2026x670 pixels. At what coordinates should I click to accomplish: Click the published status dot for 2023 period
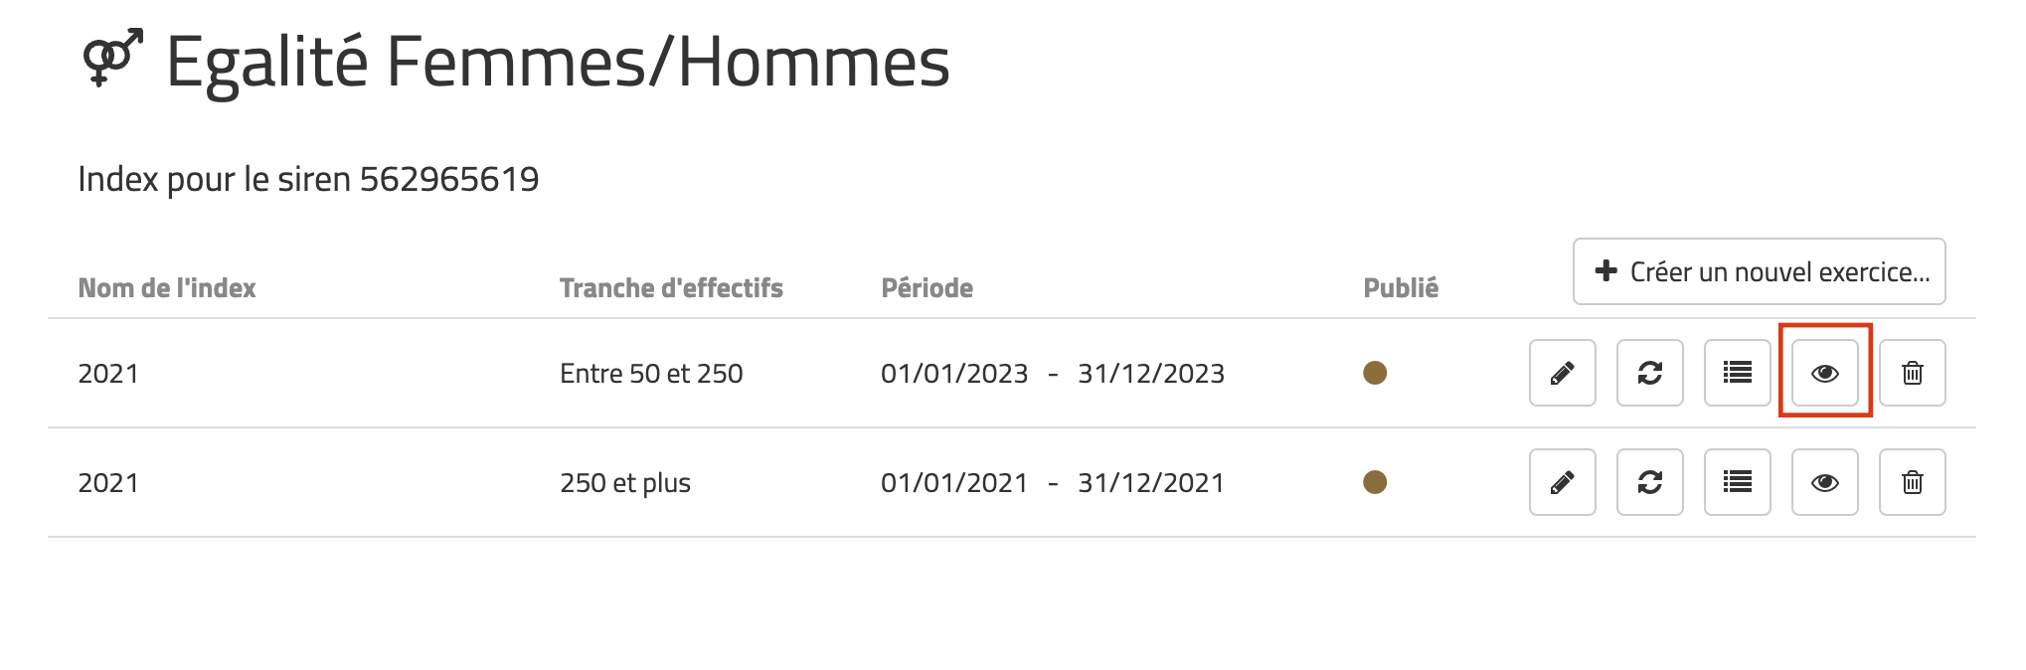coord(1375,373)
